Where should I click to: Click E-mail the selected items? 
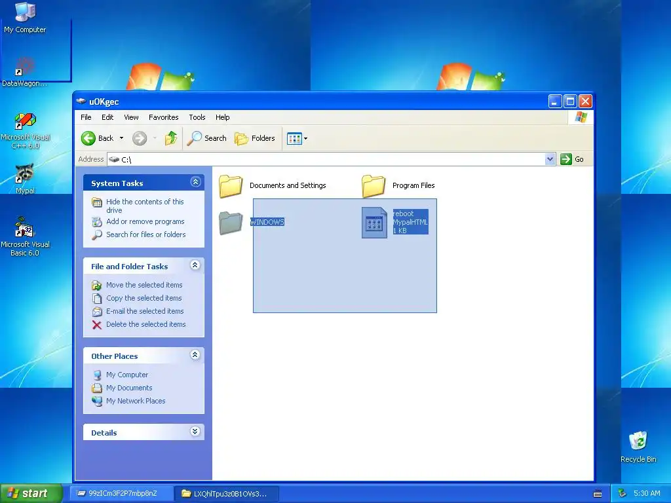point(145,311)
